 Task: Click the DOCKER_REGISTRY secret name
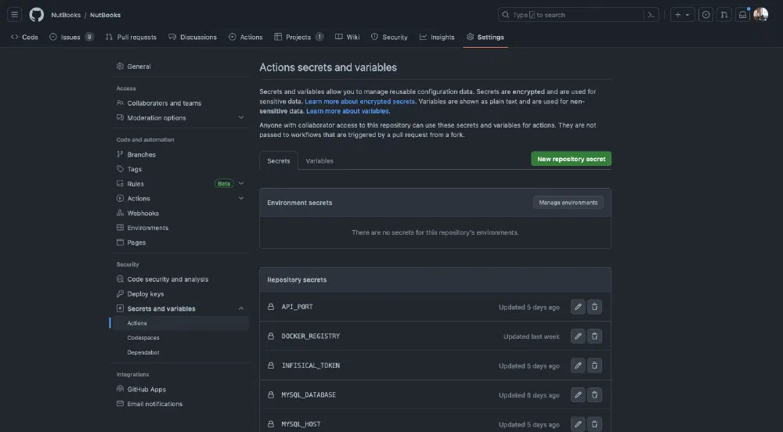[311, 337]
